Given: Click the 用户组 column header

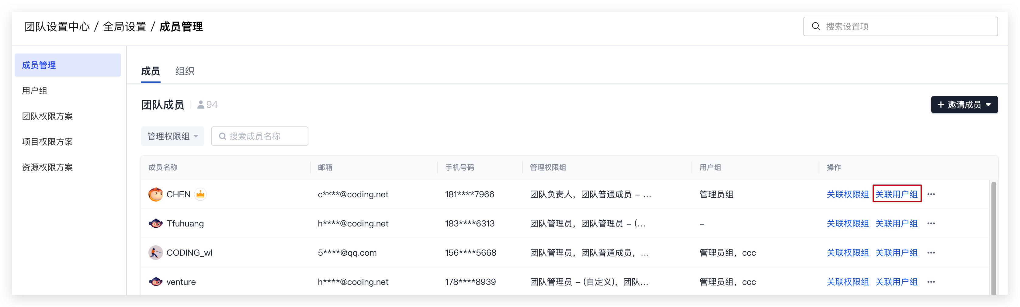Looking at the screenshot, I should coord(710,167).
